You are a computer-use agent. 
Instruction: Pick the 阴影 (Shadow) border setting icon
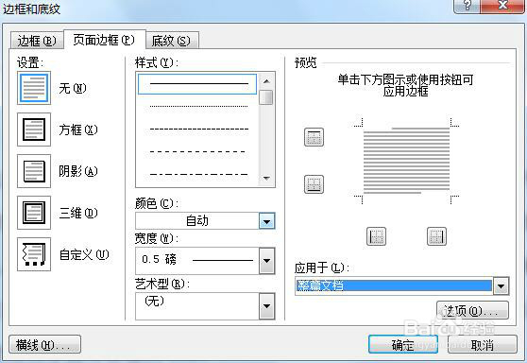[x=34, y=171]
